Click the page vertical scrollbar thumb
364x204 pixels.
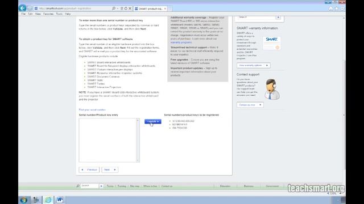click(344, 114)
